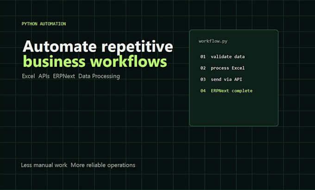Image resolution: width=315 pixels, height=190 pixels.
Task: Click the PYTHON AUTOMATION label
Action: pos(44,24)
